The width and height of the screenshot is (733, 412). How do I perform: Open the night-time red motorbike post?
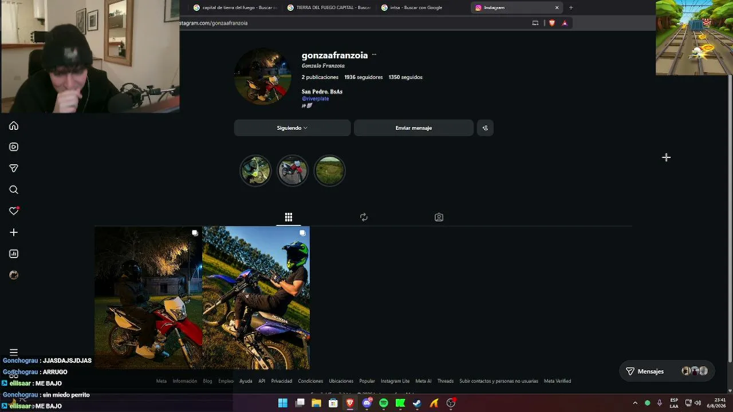point(148,298)
